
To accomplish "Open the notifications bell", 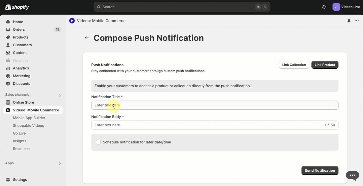I will [x=324, y=7].
